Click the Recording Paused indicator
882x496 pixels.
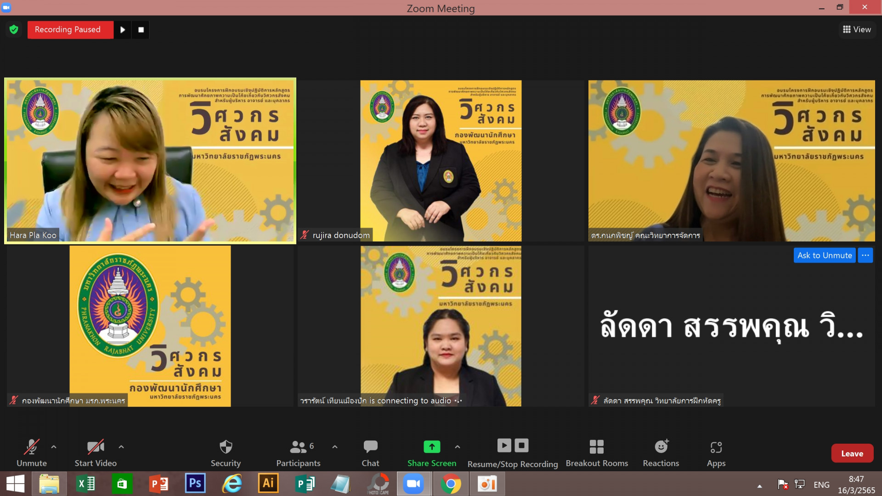(x=70, y=29)
